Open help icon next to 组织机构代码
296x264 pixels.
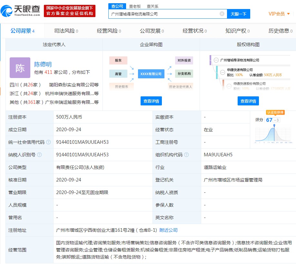pyautogui.click(x=186, y=155)
